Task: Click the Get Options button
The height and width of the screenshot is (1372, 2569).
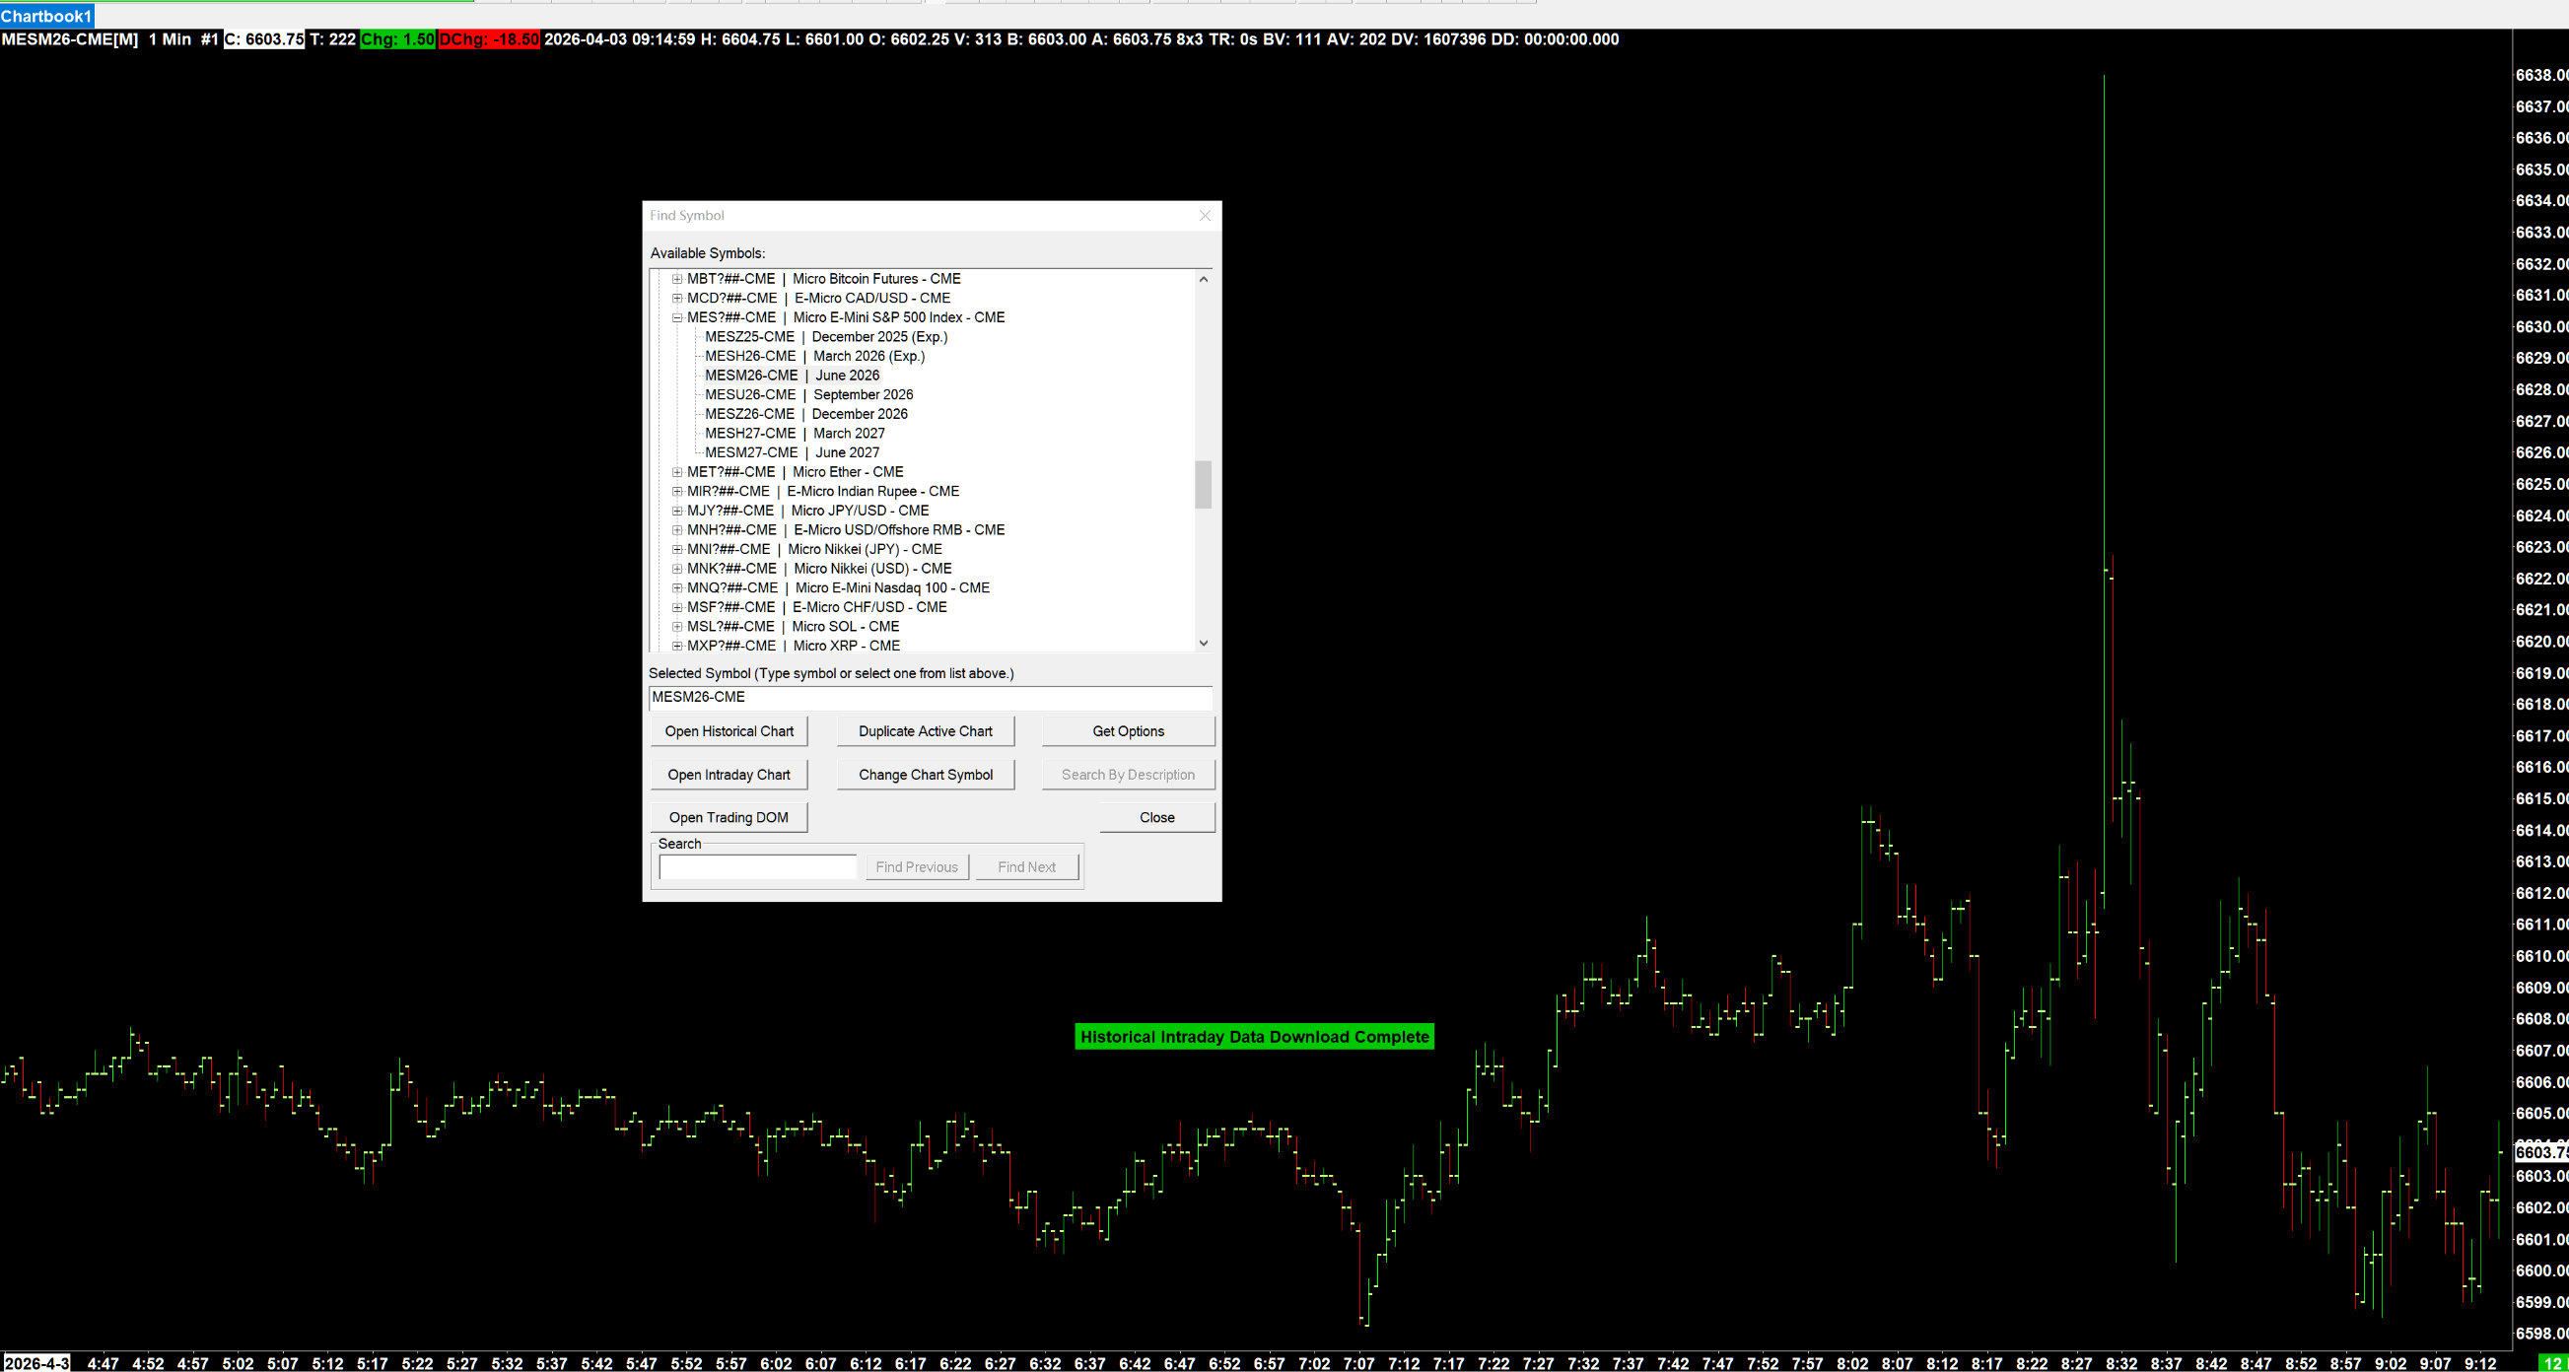Action: [1128, 732]
